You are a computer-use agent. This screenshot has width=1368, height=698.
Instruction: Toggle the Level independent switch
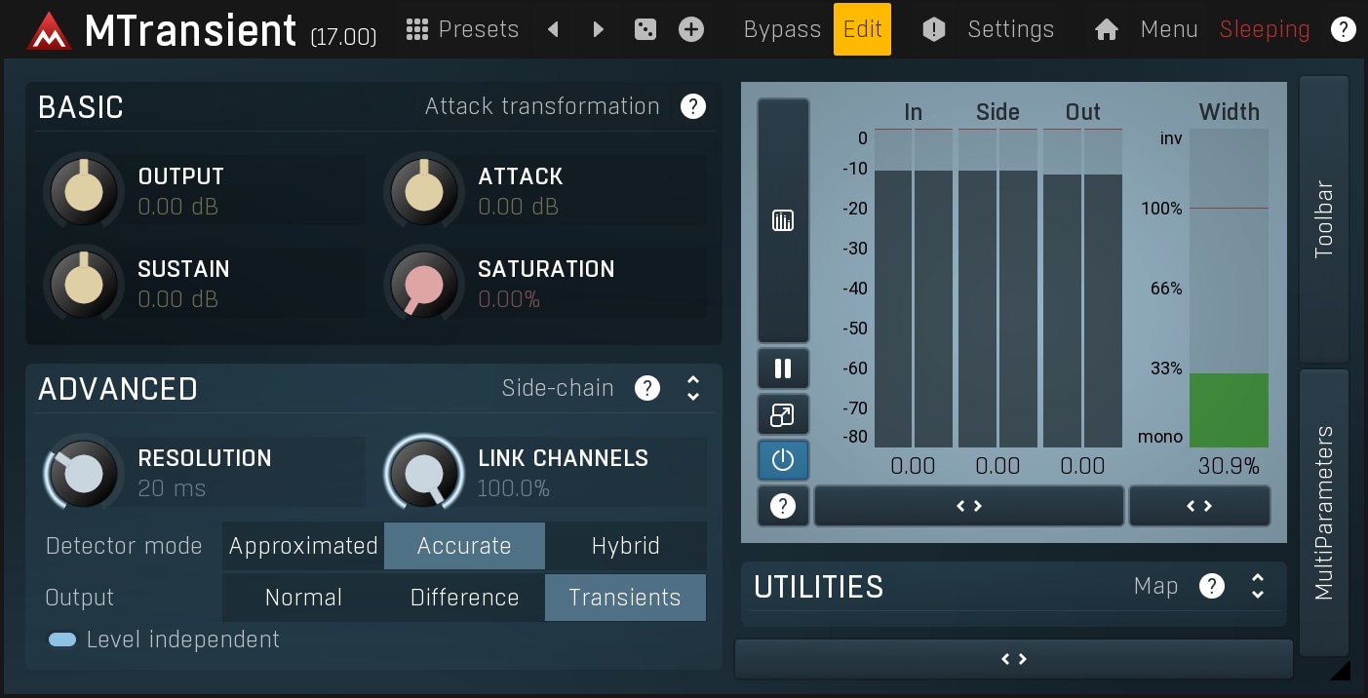(x=62, y=640)
